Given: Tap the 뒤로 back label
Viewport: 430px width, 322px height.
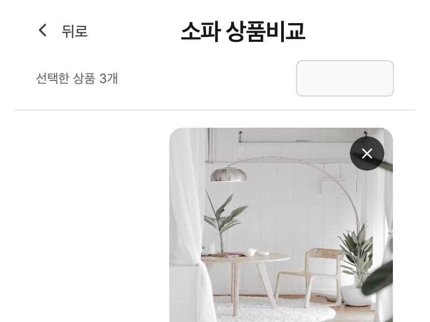Looking at the screenshot, I should click(x=75, y=31).
